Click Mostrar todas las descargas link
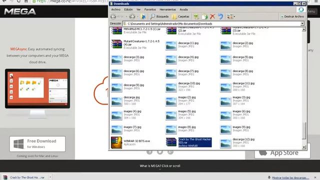The width and height of the screenshot is (320, 180). pos(290,178)
